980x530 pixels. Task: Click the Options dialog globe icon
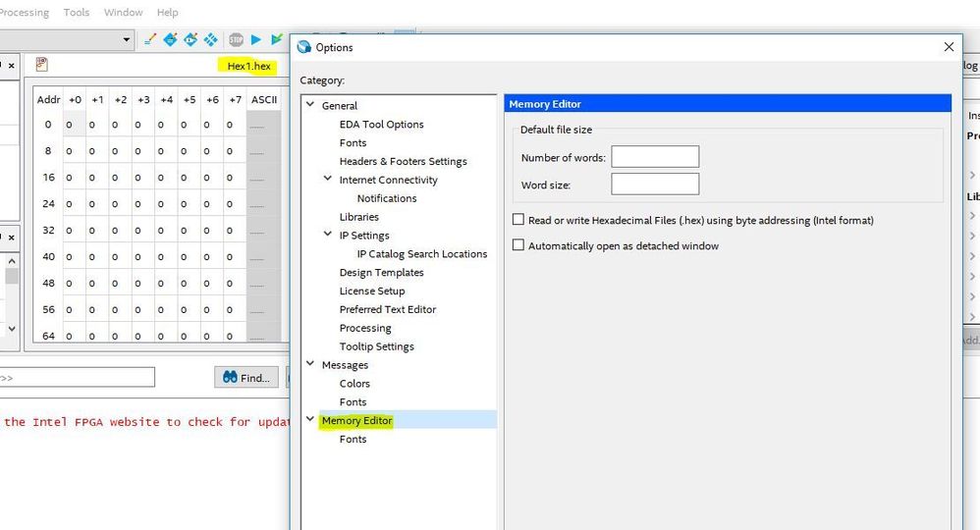[304, 47]
